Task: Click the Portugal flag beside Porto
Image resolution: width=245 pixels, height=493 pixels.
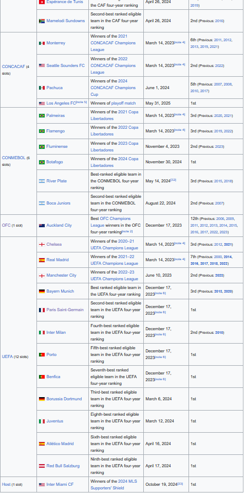Action: 42,354
